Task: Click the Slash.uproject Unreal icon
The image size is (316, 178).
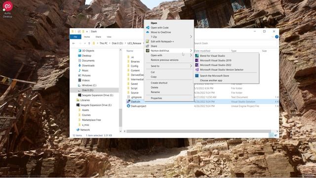Action: click(128, 106)
